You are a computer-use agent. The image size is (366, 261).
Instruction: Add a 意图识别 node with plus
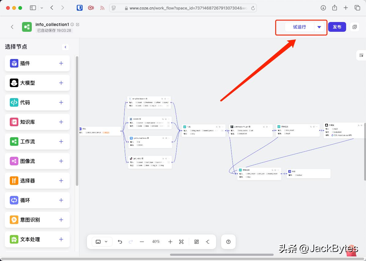point(61,220)
